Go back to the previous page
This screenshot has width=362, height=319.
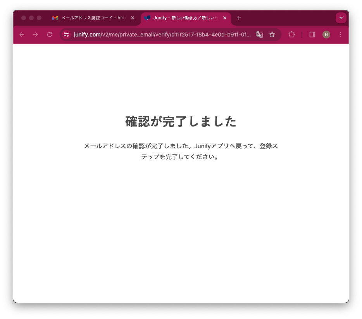click(22, 35)
